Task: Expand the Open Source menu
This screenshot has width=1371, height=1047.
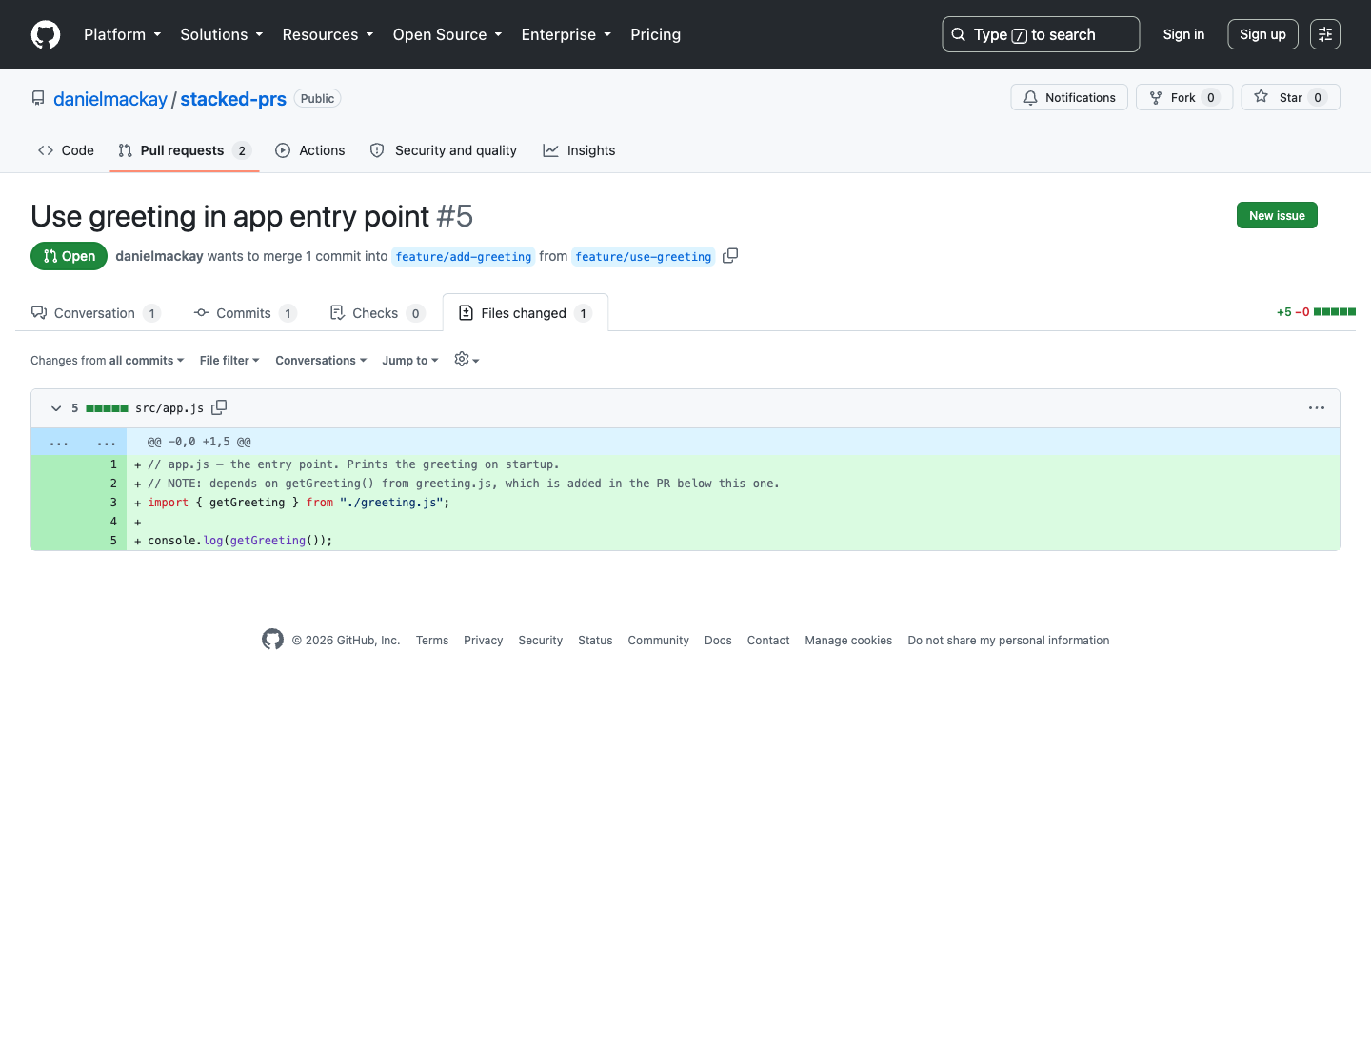Action: pos(447,34)
